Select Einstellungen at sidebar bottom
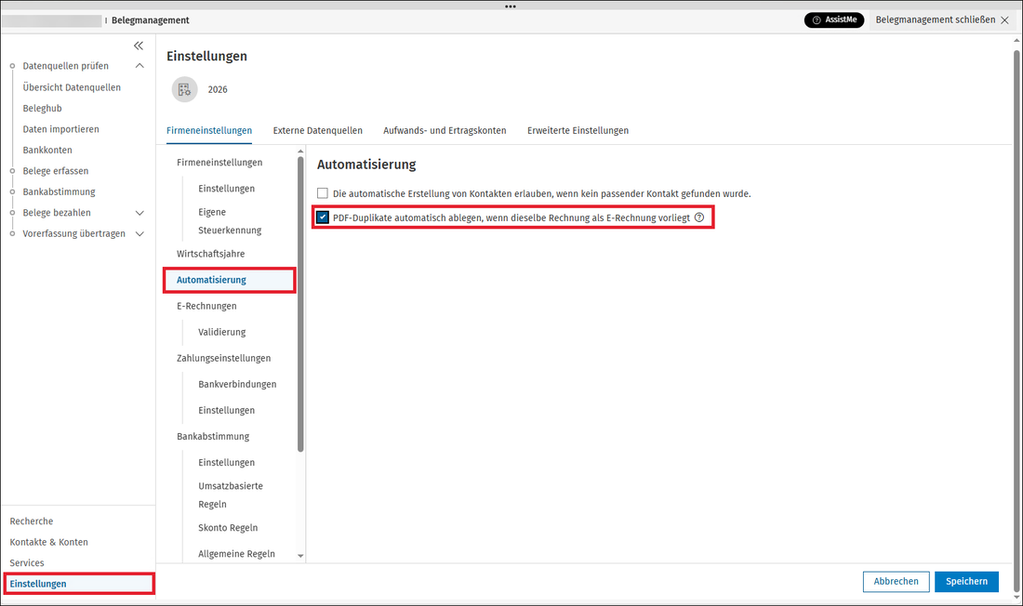This screenshot has height=606, width=1023. [79, 584]
